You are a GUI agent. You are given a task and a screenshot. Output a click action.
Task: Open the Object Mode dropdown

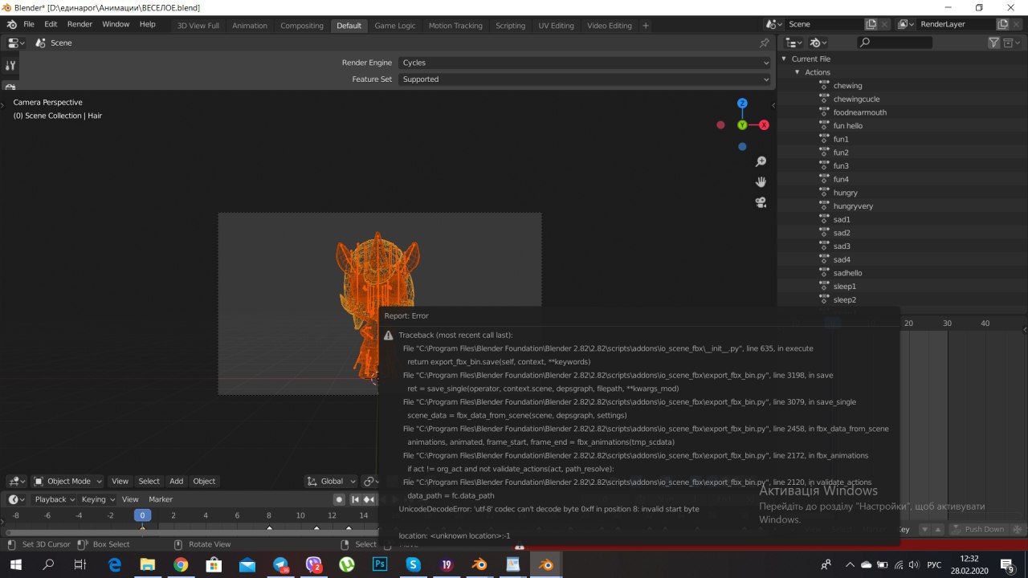67,481
